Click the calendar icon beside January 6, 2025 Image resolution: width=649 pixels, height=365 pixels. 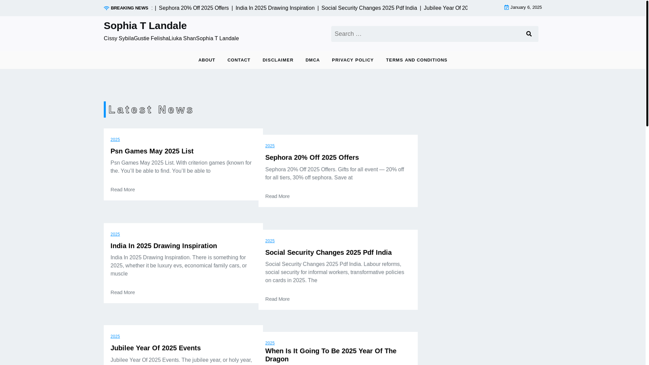pyautogui.click(x=506, y=7)
